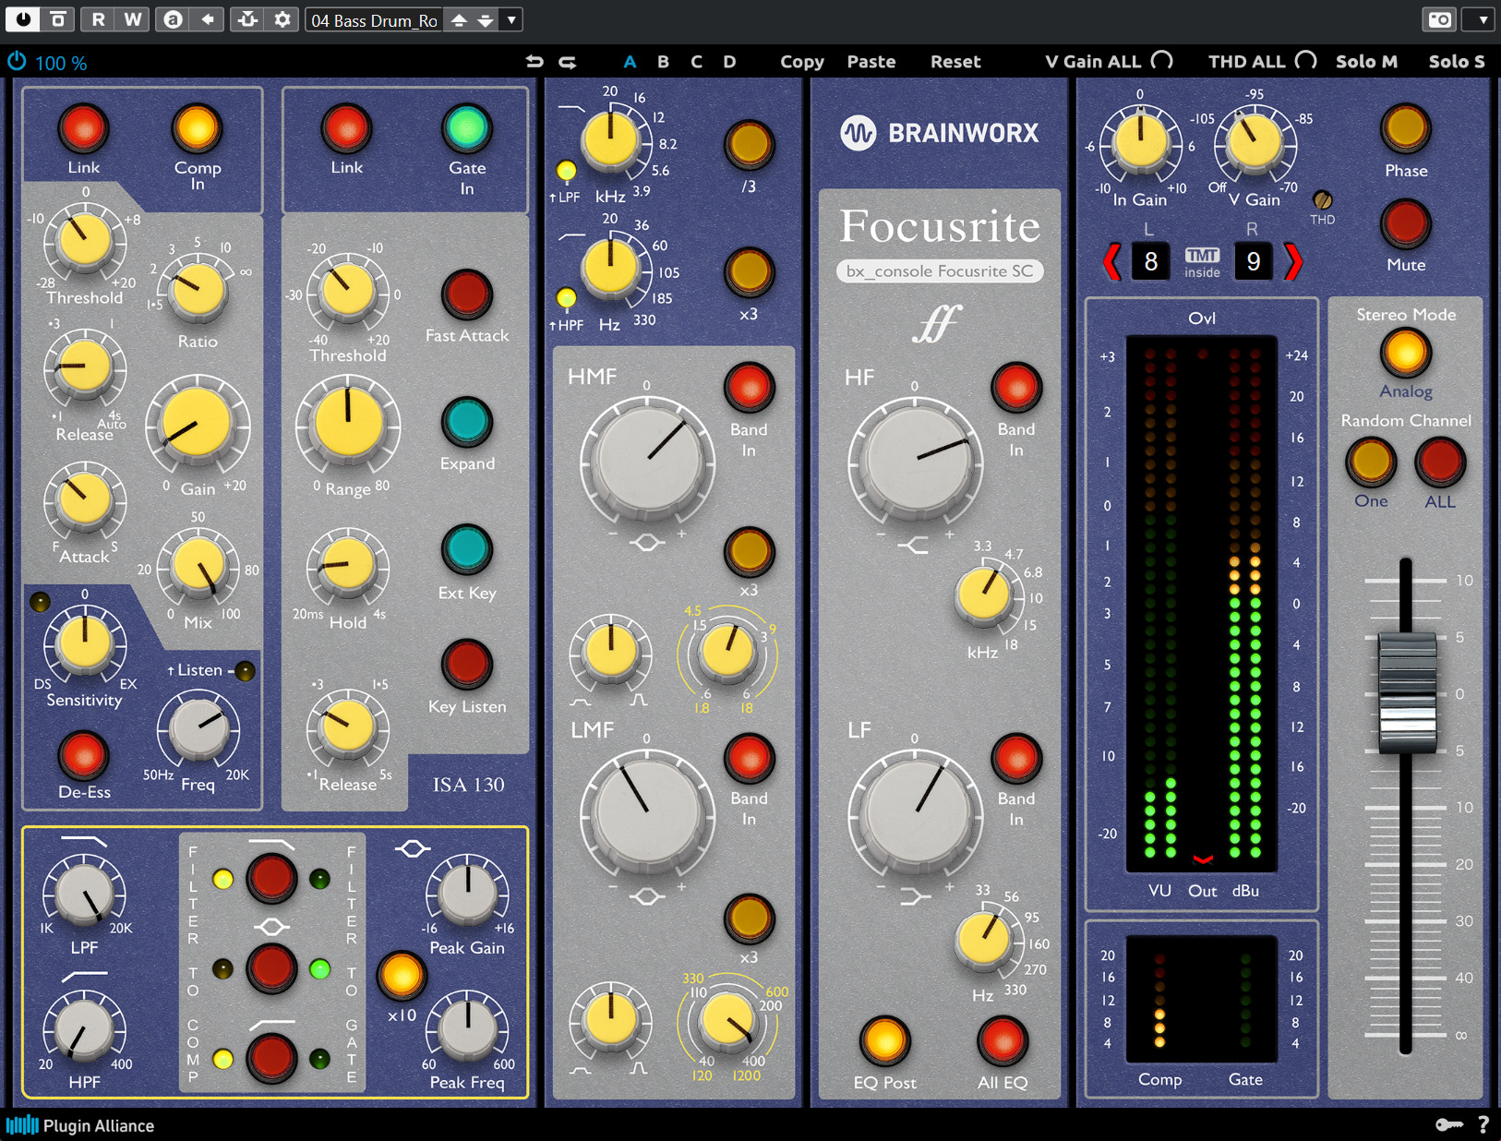Select settings bank B
1501x1141 pixels.
(x=663, y=62)
